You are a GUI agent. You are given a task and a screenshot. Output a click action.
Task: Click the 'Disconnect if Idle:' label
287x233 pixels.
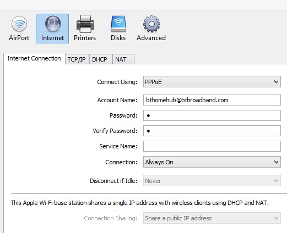click(x=113, y=181)
